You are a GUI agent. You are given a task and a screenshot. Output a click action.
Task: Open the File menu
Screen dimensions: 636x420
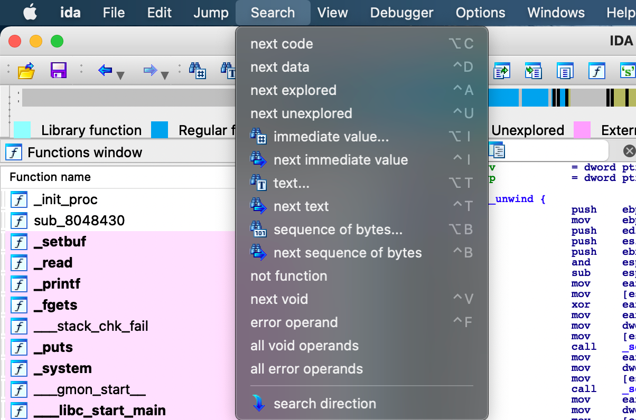click(x=114, y=13)
